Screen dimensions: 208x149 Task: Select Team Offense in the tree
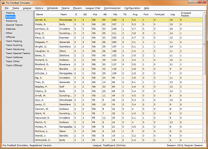pyautogui.click(x=14, y=66)
